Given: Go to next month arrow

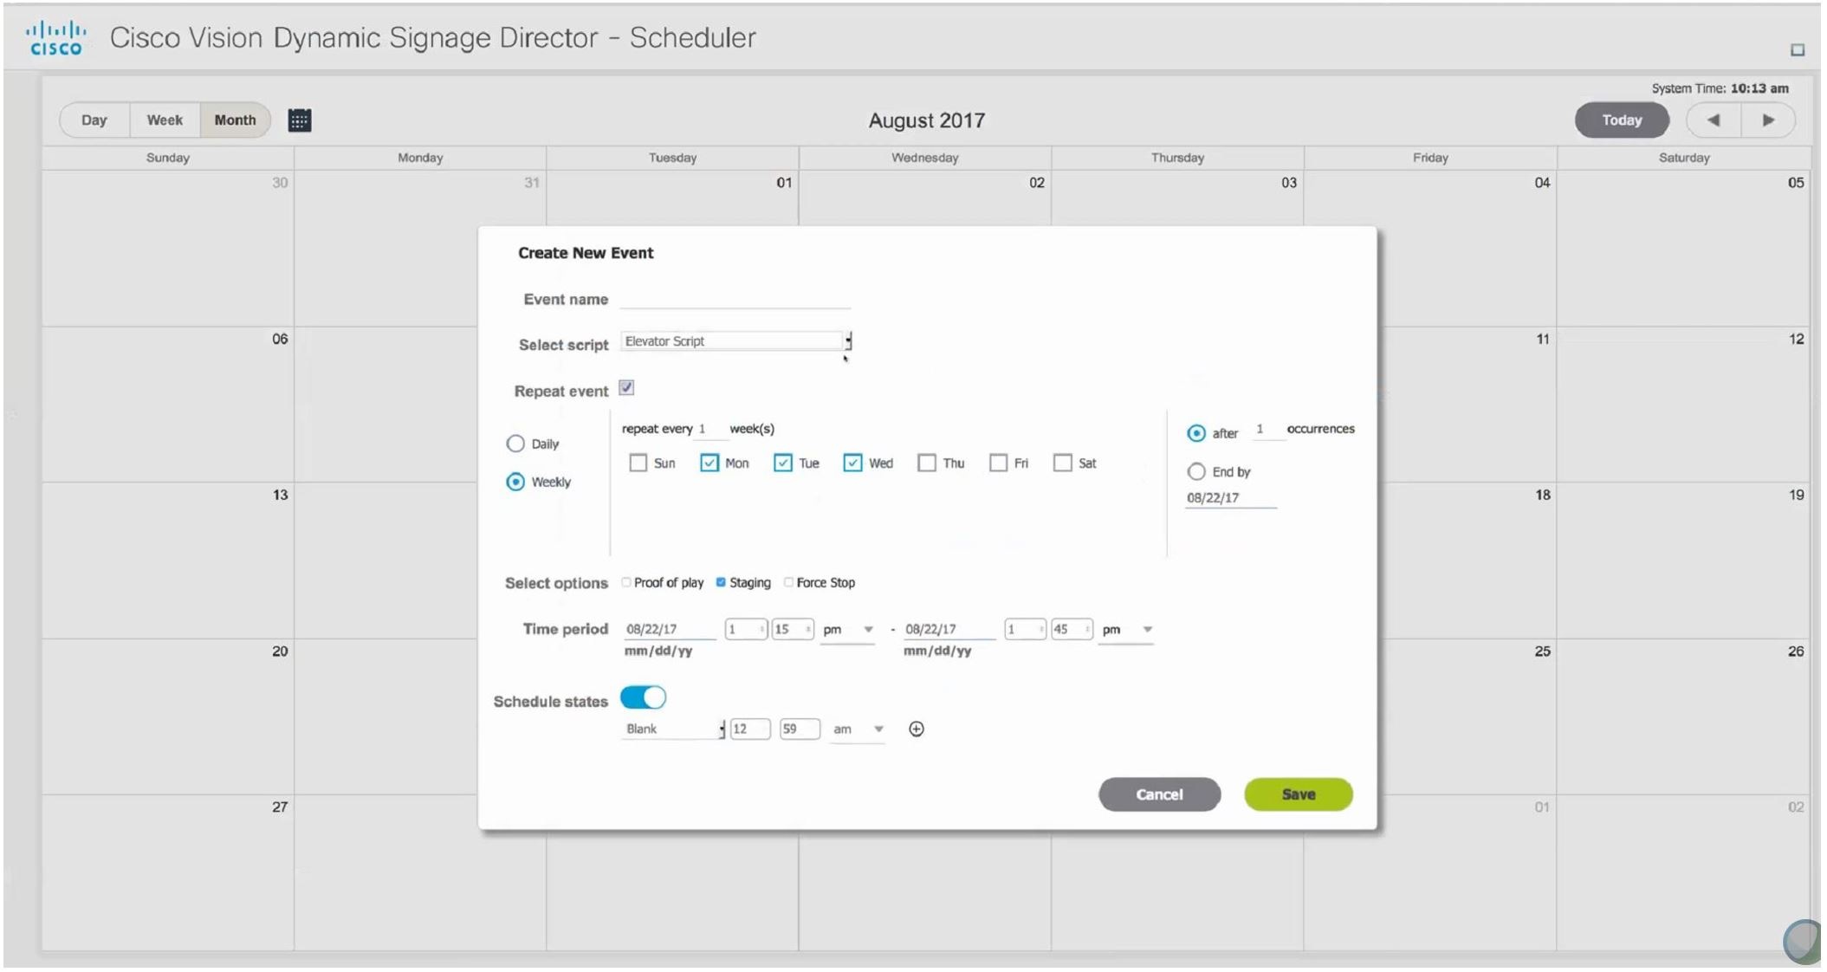Looking at the screenshot, I should pos(1768,120).
